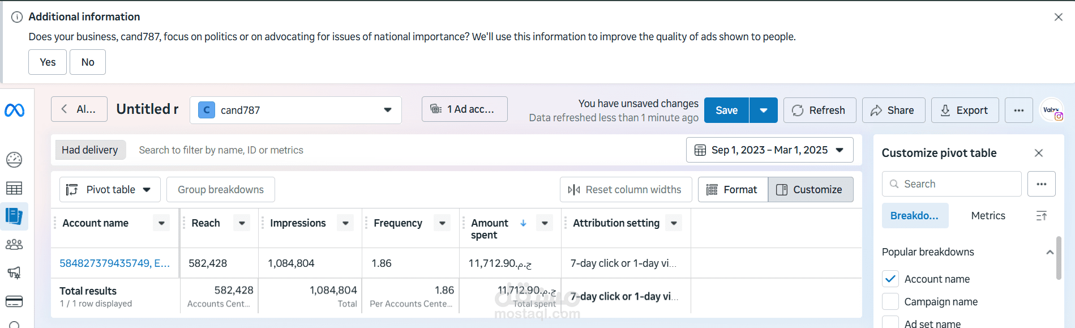Click the Refresh button
1075x328 pixels.
pos(819,110)
